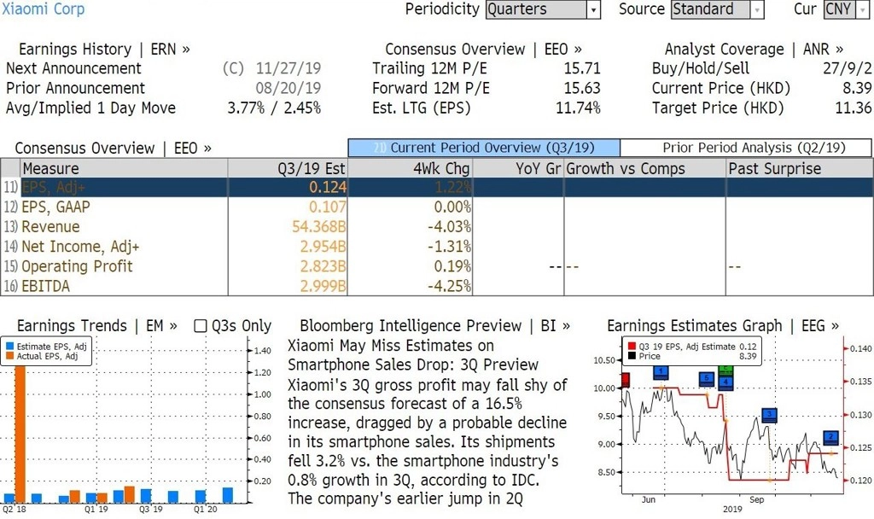
Task: Click Next Announcement date 11/27/19
Action: click(x=288, y=68)
